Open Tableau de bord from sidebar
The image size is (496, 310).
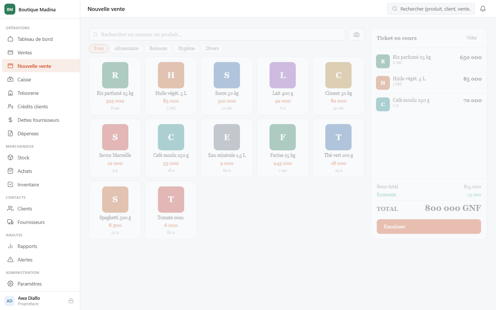tap(41, 39)
